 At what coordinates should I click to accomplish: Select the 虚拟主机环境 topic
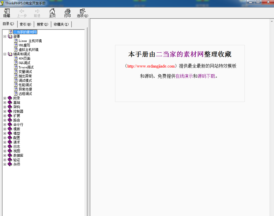(28, 50)
